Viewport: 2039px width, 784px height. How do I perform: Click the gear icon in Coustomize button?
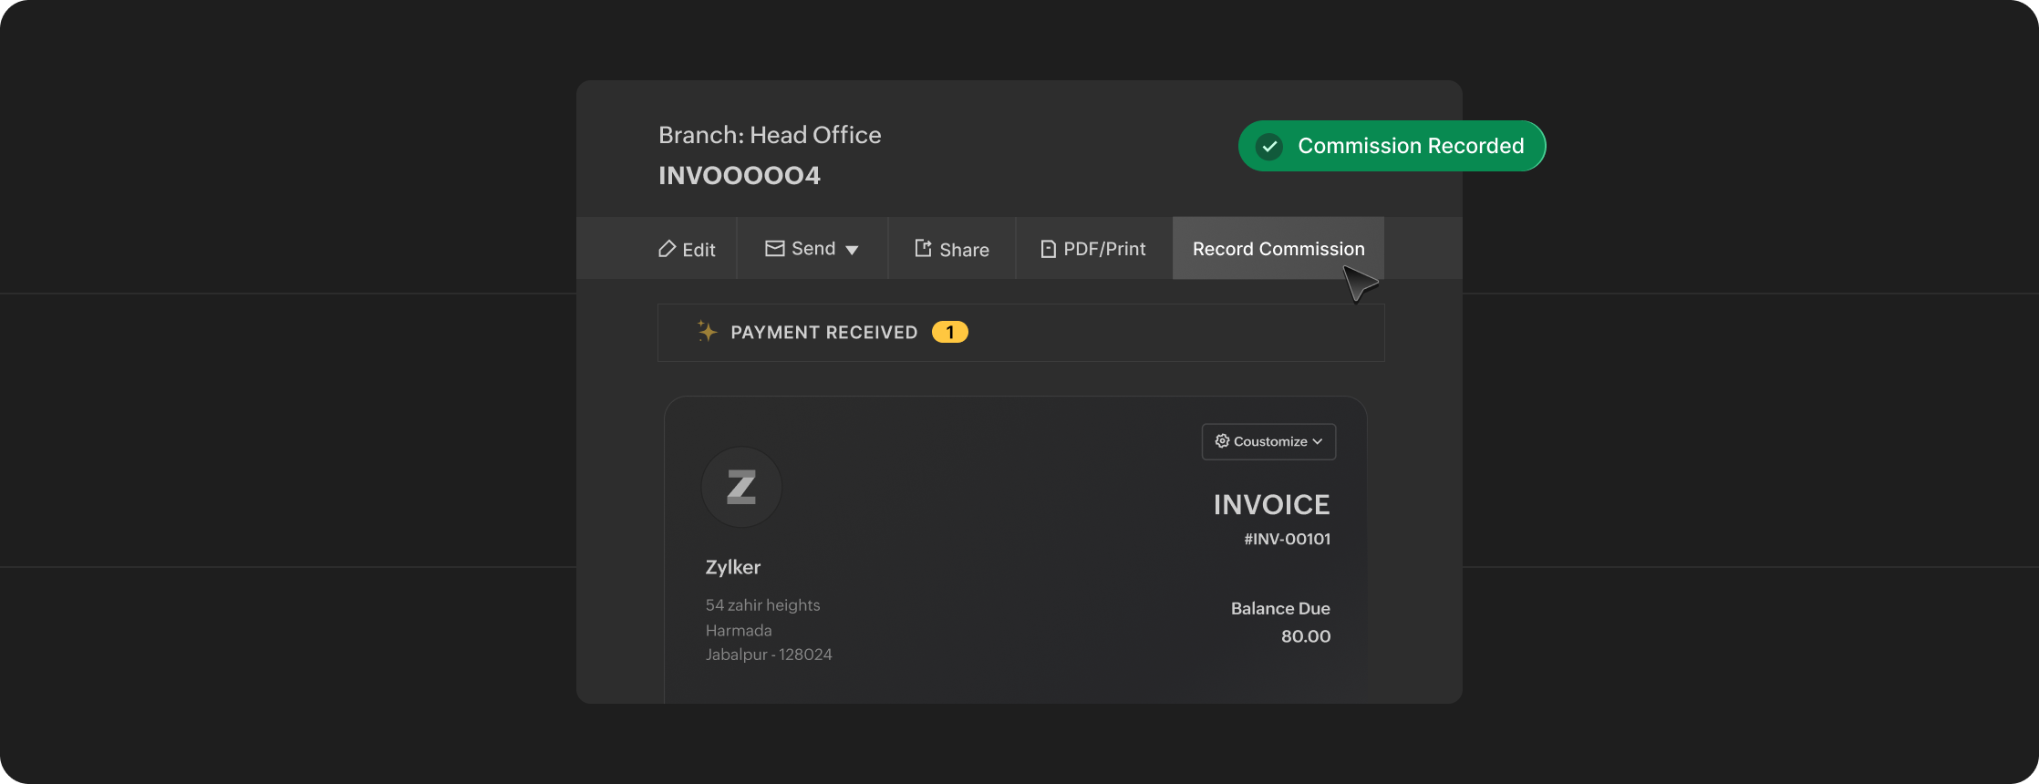click(1222, 441)
